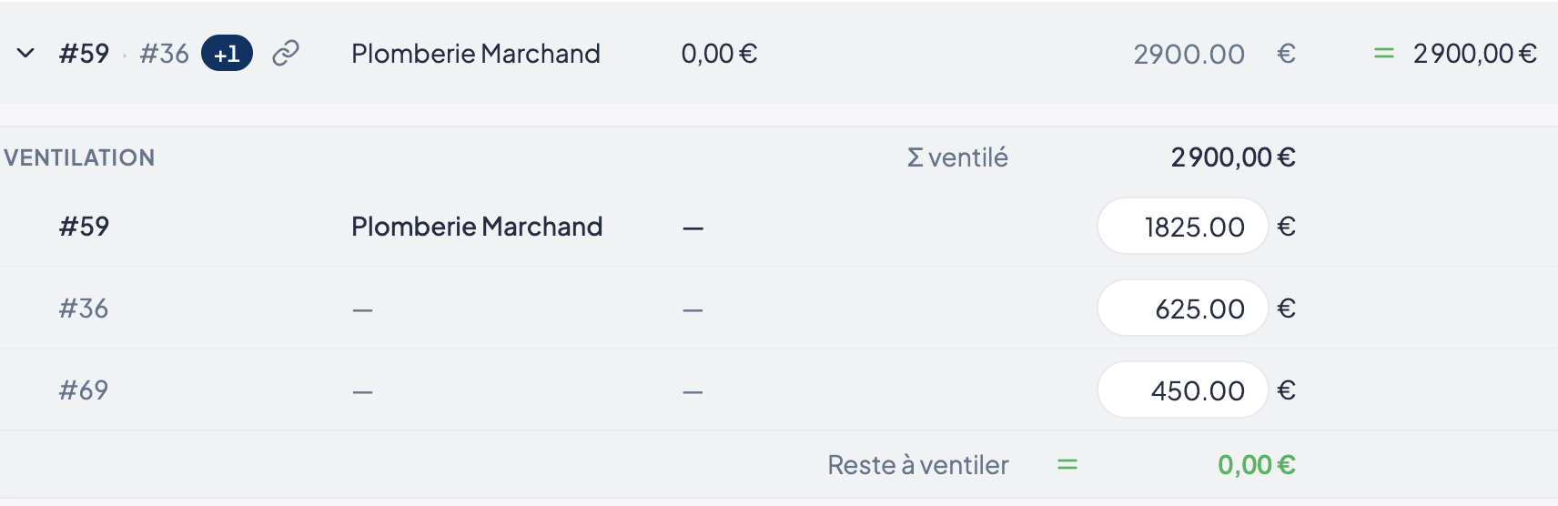Image resolution: width=1558 pixels, height=506 pixels.
Task: Edit the 450.00 amount field
Action: click(1183, 390)
